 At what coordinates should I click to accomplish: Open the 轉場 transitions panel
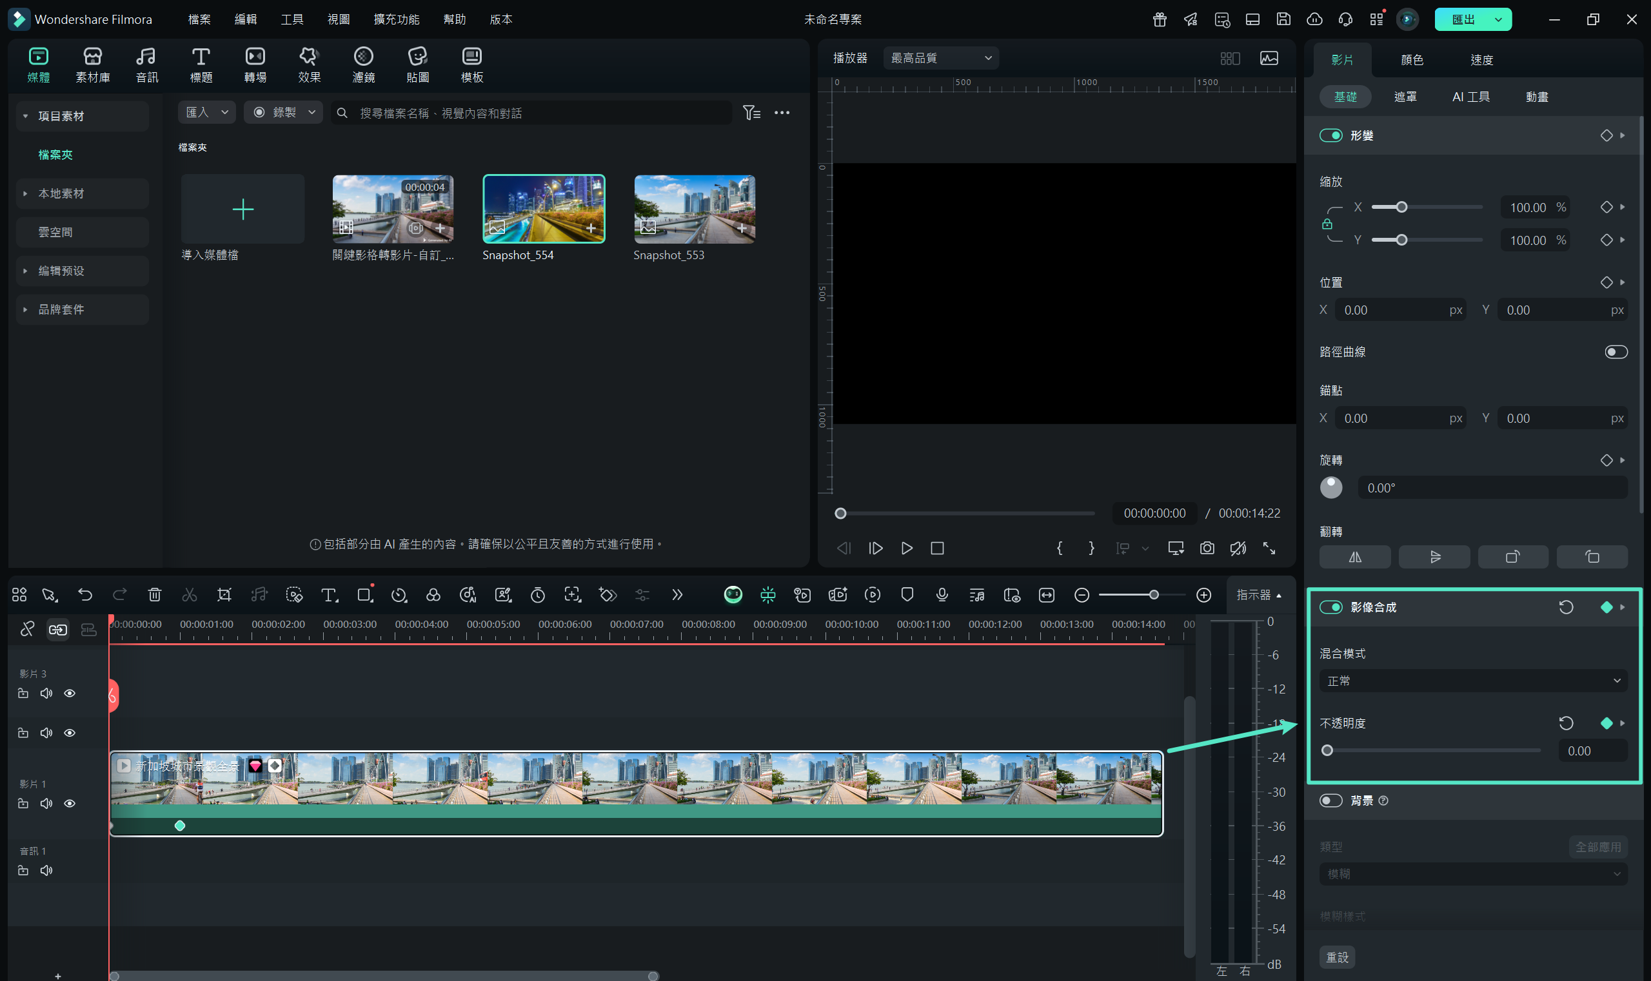click(255, 65)
